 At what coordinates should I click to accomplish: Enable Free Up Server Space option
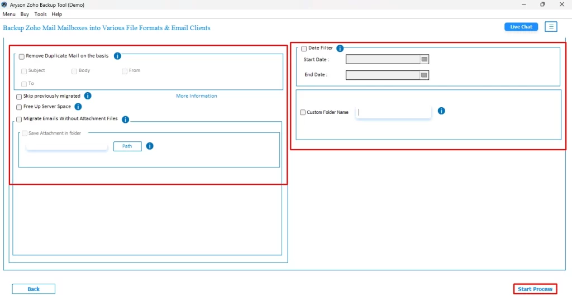tap(19, 107)
